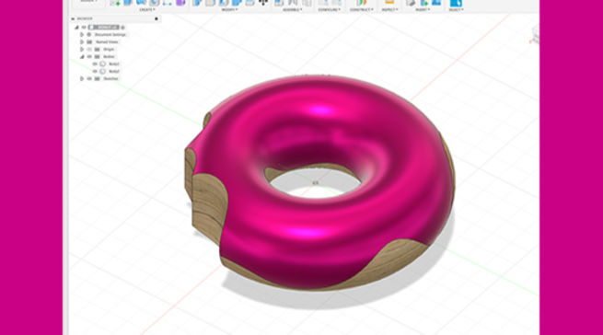The height and width of the screenshot is (335, 603).
Task: Collapse the root component tree node
Action: click(76, 28)
